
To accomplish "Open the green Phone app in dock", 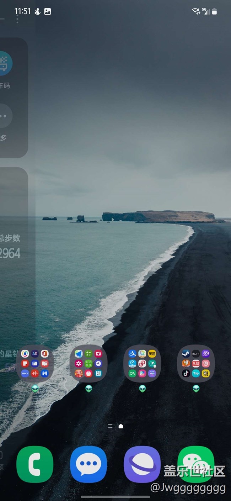I will (x=35, y=464).
